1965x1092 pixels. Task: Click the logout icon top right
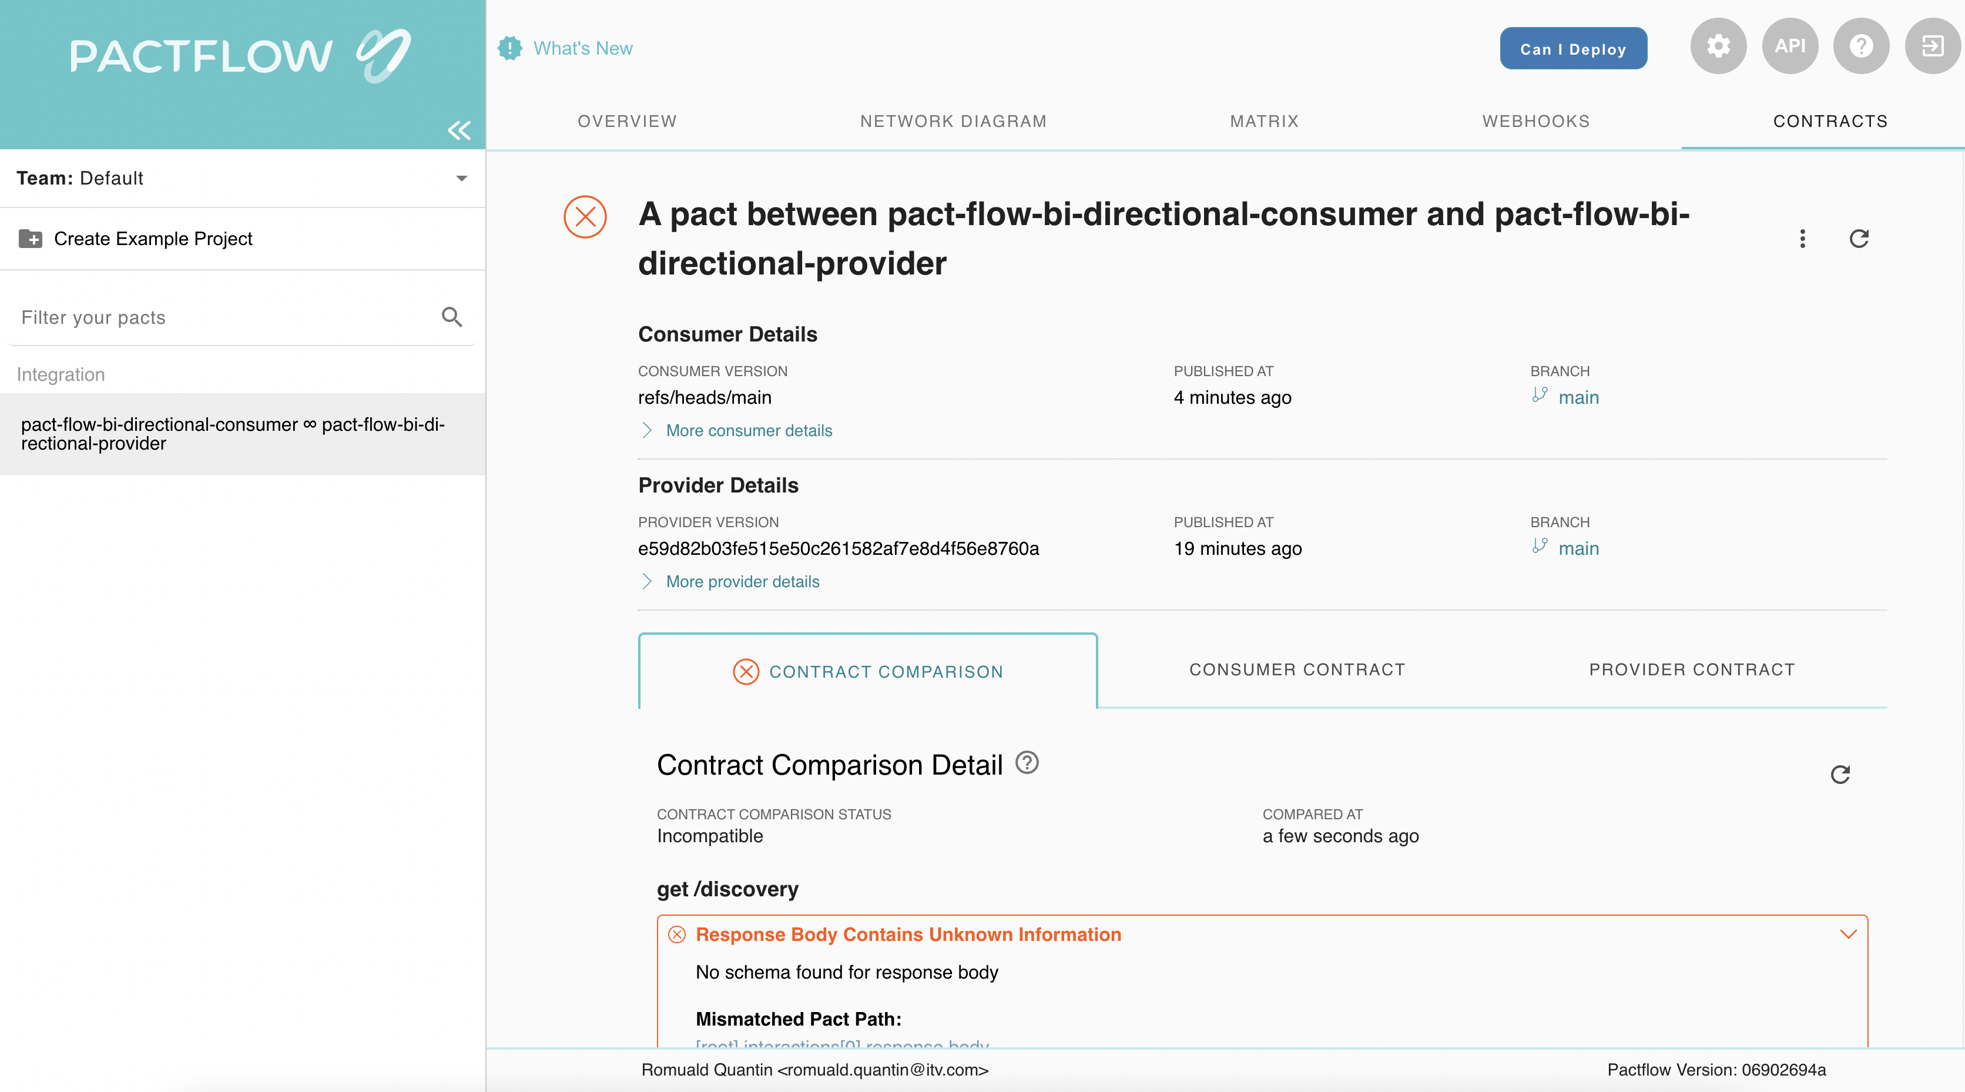point(1933,46)
